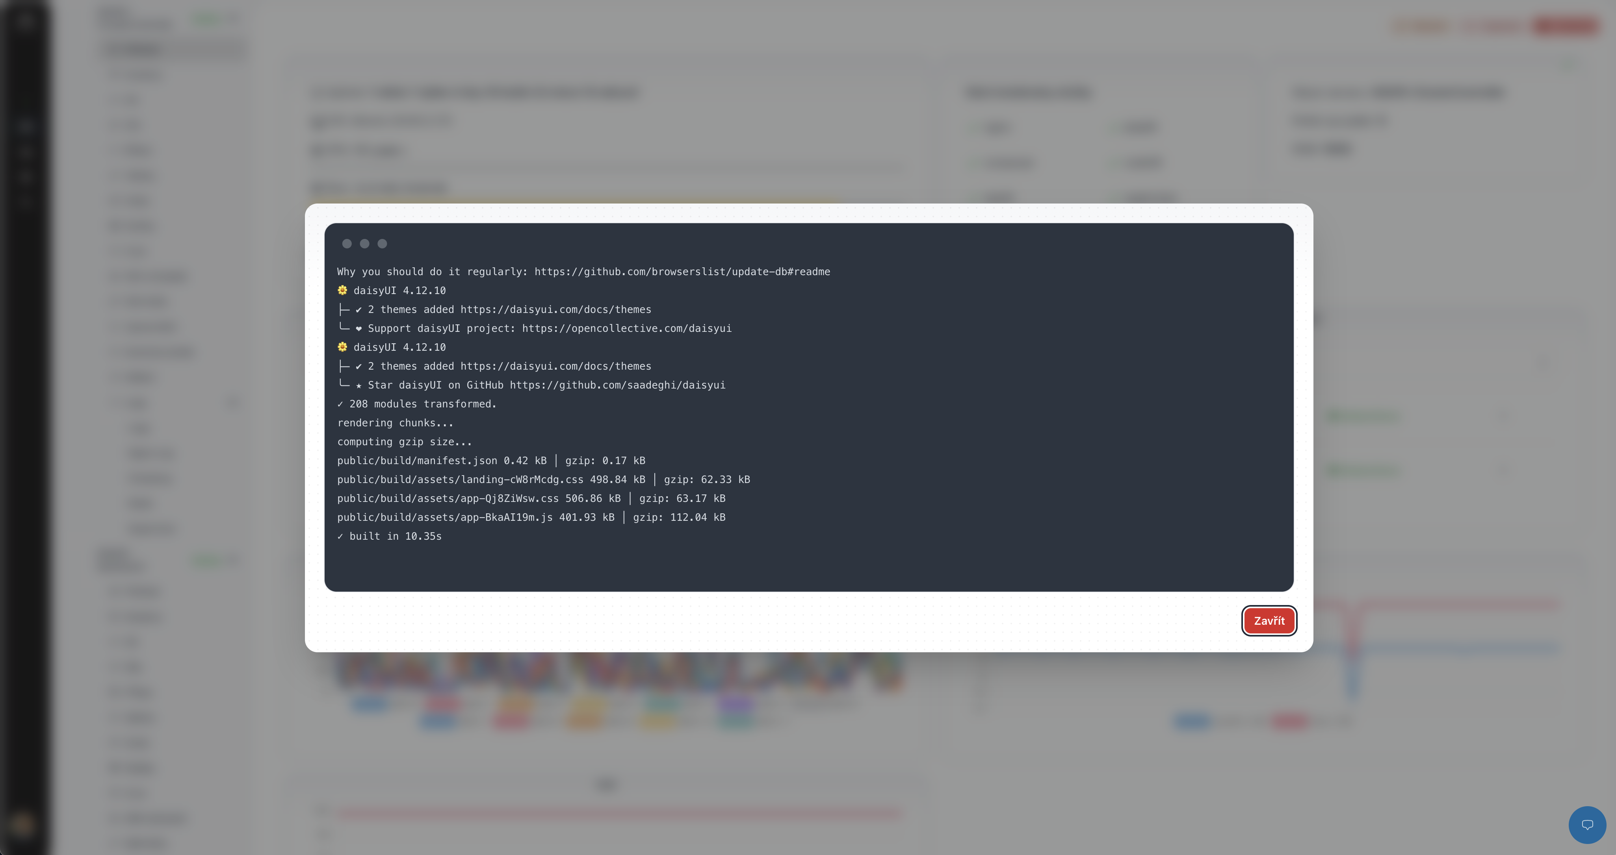This screenshot has height=855, width=1616.
Task: Click the star icon before Star daisyUI
Action: click(359, 385)
